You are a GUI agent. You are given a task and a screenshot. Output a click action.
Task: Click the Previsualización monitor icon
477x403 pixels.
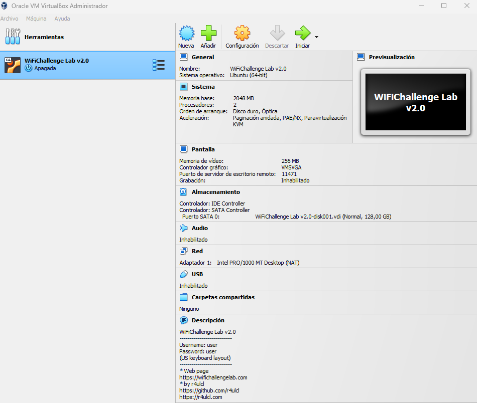click(x=361, y=57)
